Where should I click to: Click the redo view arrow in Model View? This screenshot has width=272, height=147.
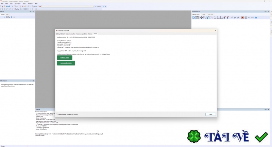pyautogui.click(x=238, y=18)
